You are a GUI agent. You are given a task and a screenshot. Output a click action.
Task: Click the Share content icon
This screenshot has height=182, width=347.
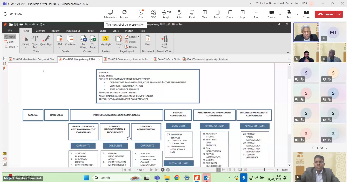(x=306, y=14)
